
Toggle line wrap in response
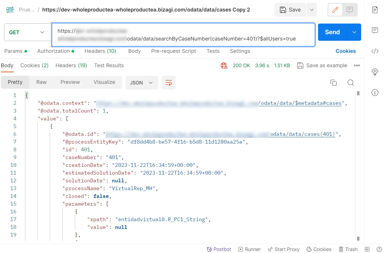(x=168, y=83)
